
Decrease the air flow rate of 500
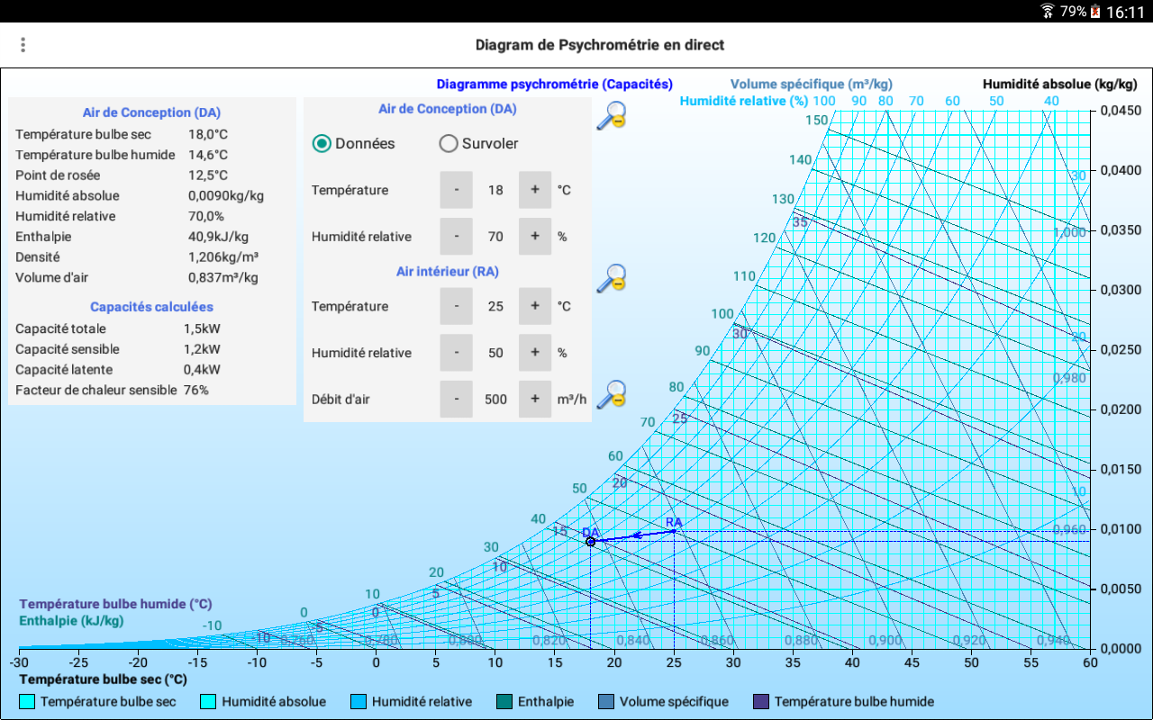(x=457, y=399)
